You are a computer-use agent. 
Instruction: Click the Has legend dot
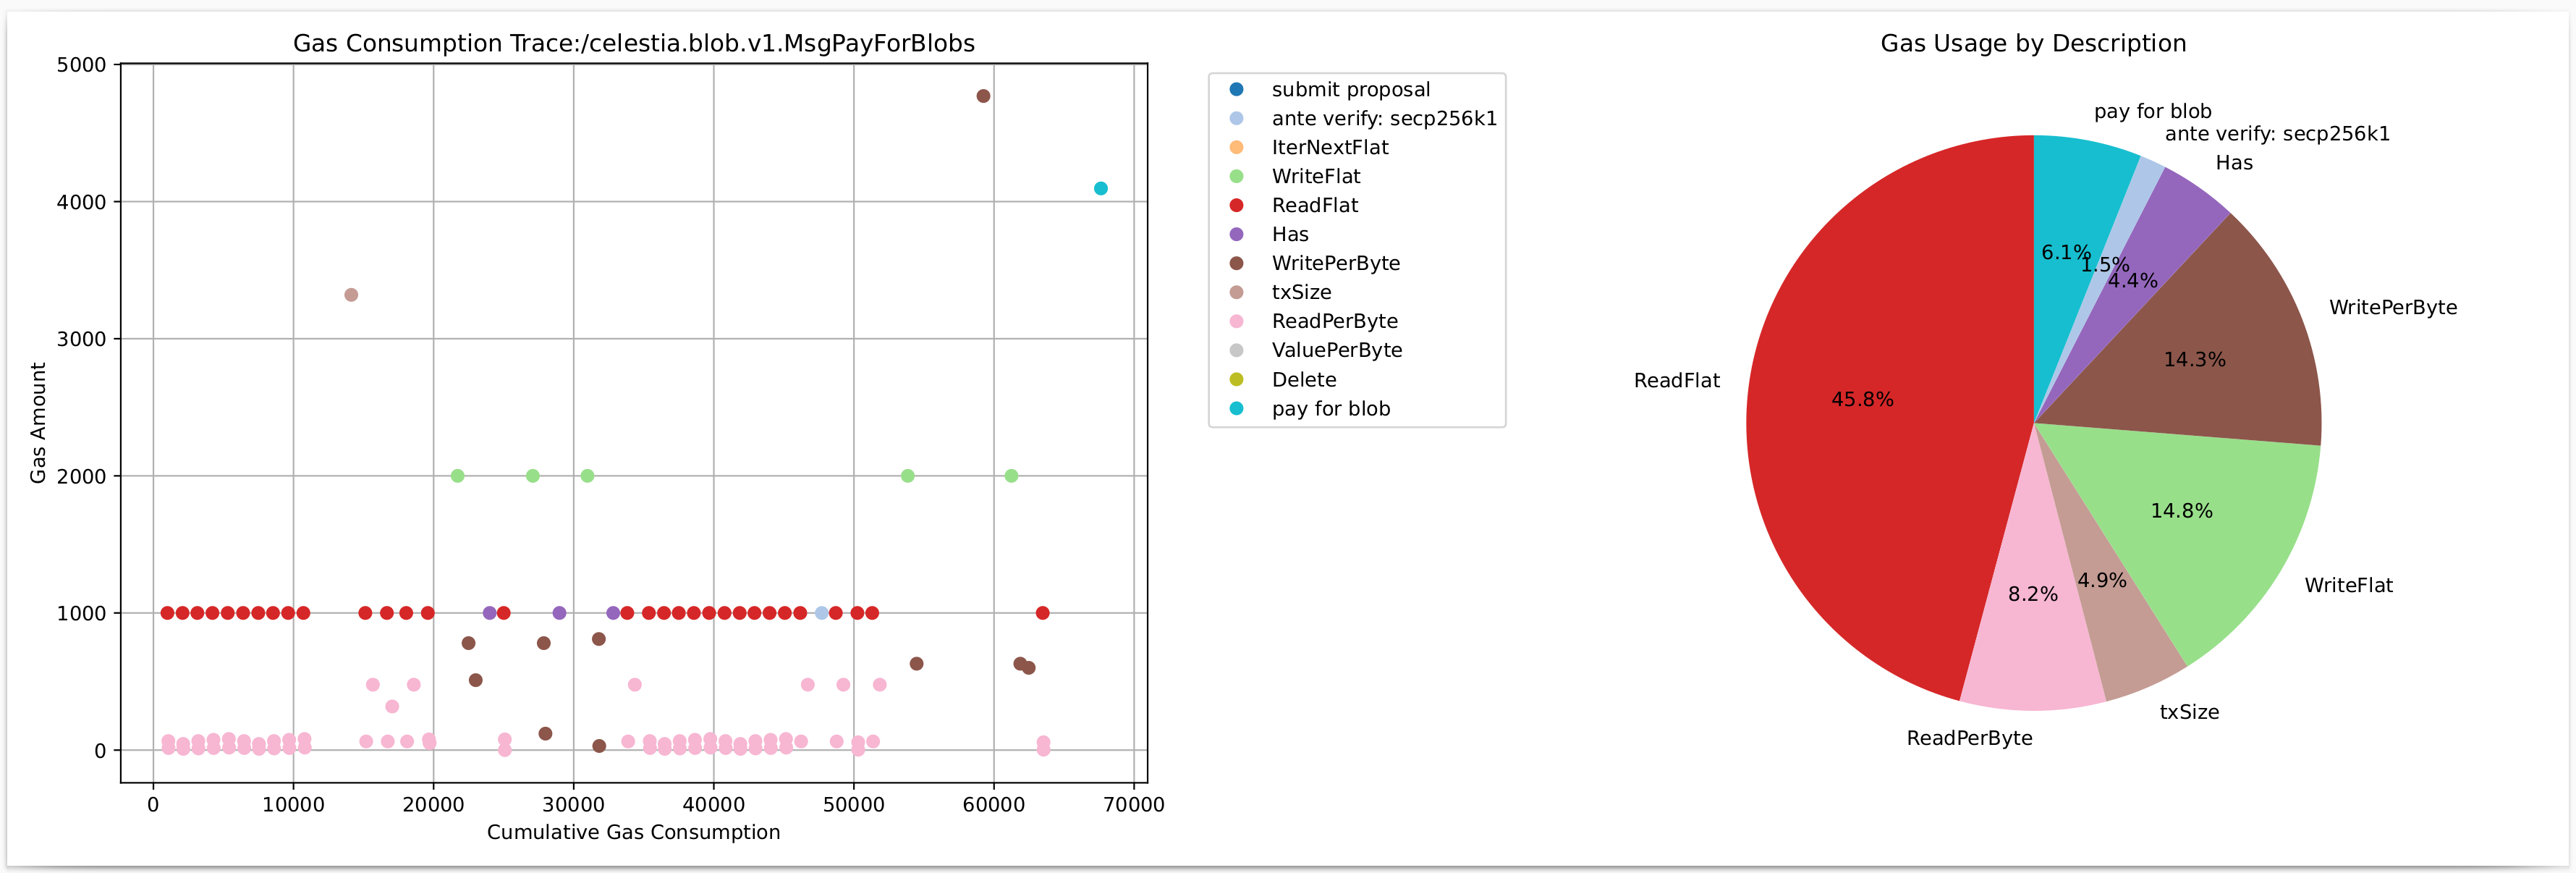coord(1236,234)
